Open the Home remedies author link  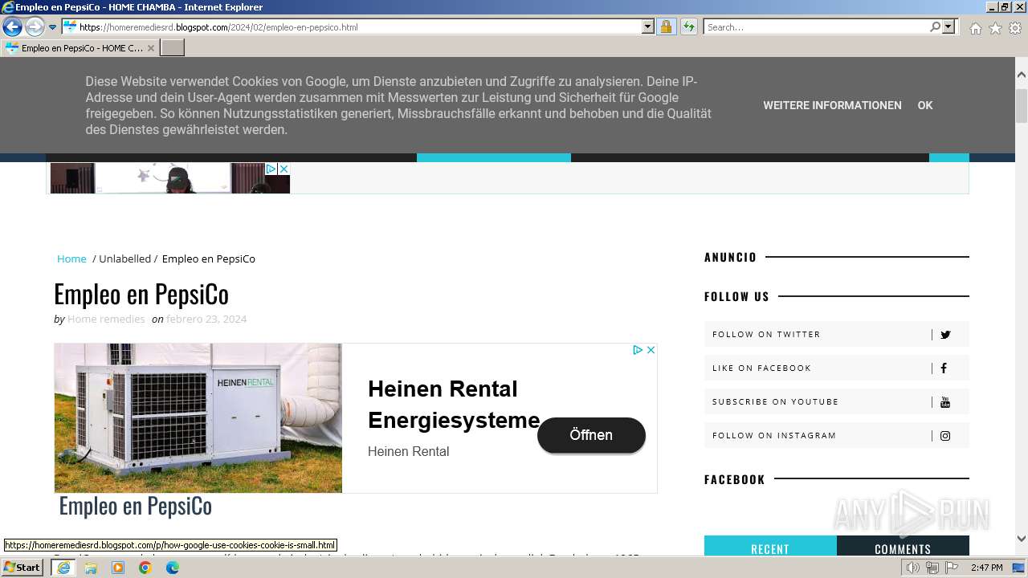click(106, 319)
